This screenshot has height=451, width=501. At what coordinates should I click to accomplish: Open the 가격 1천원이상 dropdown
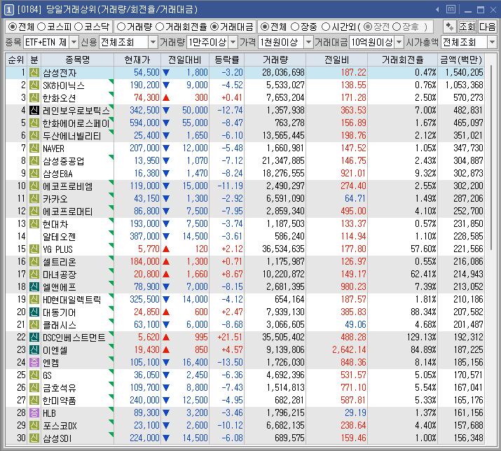click(308, 42)
